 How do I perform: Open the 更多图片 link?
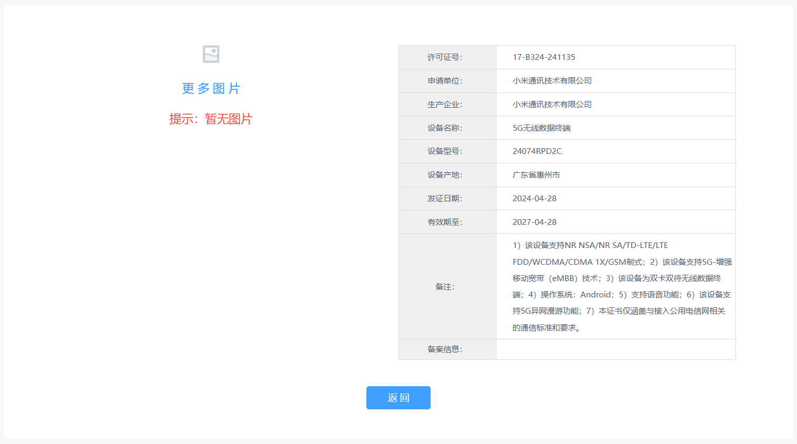[211, 88]
